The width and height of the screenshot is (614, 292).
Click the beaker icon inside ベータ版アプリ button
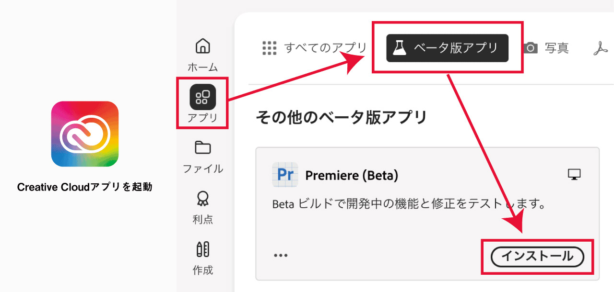[399, 48]
